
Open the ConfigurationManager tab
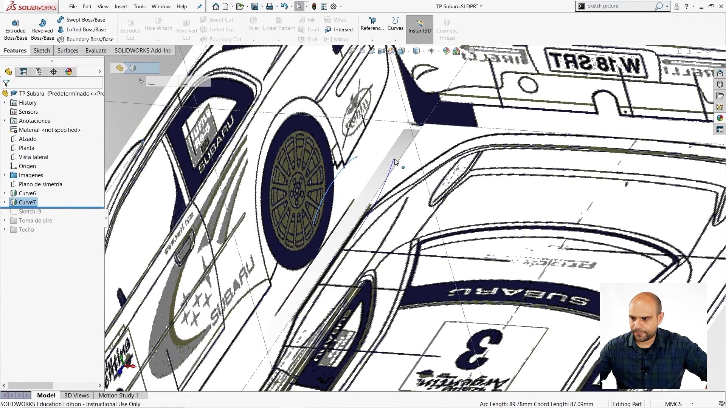(x=39, y=72)
